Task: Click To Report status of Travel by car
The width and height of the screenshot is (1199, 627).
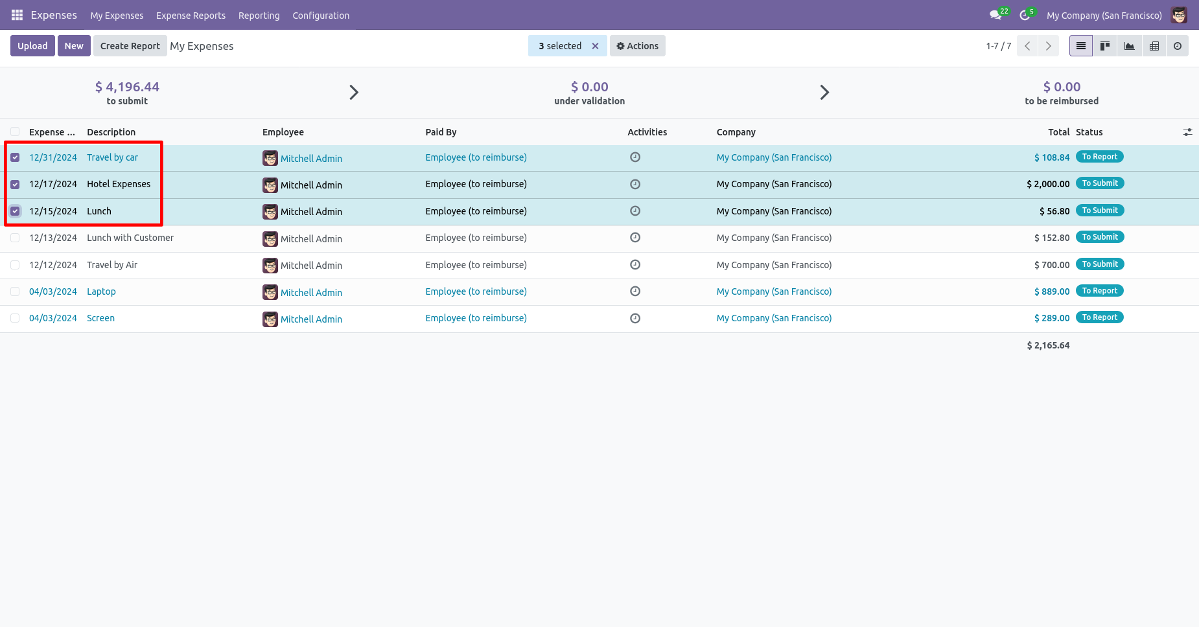Action: point(1099,157)
